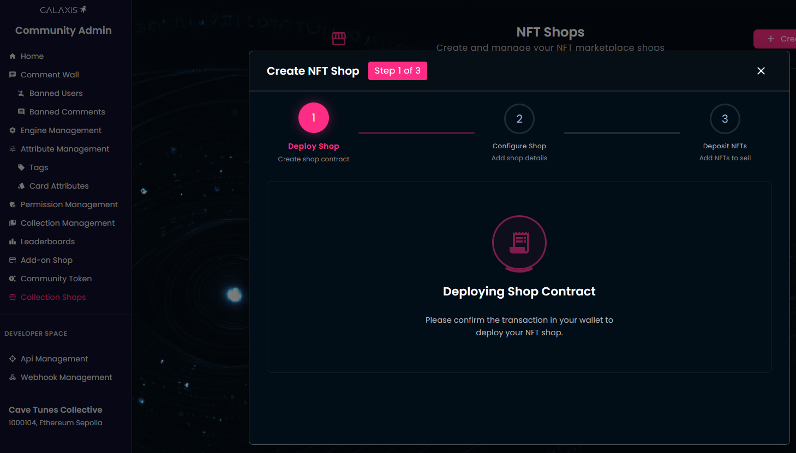Click the Cave Tunes Collective community name
The image size is (796, 453).
[56, 410]
